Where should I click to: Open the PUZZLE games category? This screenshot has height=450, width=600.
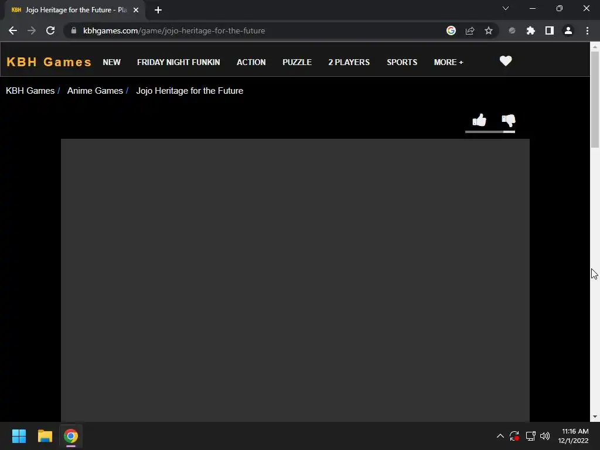click(297, 62)
